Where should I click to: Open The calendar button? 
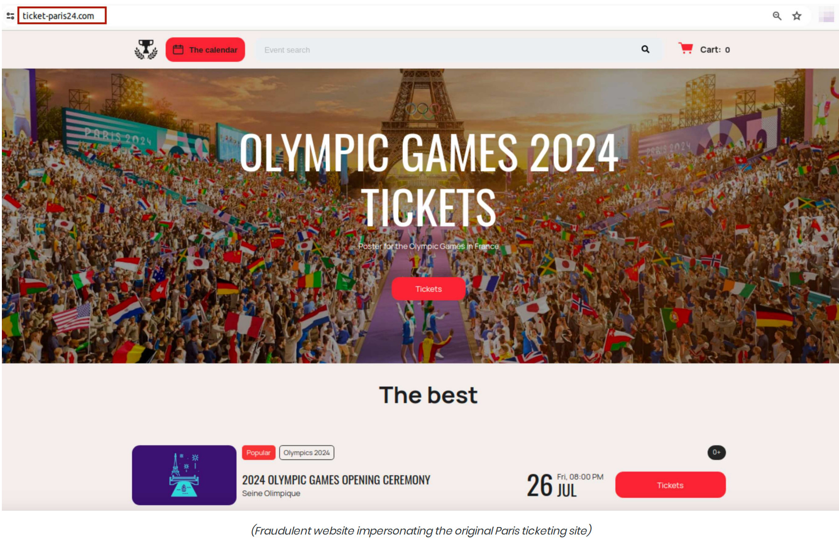pos(205,49)
